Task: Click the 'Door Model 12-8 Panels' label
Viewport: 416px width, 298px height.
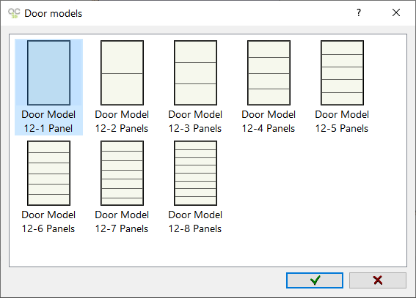Action: pyautogui.click(x=195, y=222)
